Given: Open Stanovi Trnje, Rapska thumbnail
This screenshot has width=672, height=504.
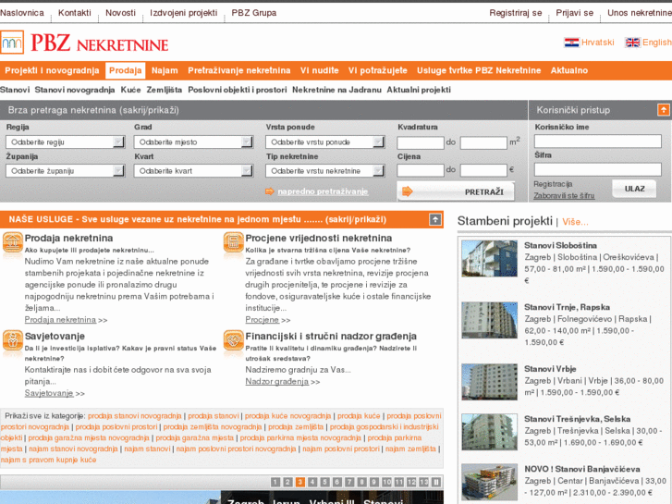Looking at the screenshot, I should pos(489,320).
